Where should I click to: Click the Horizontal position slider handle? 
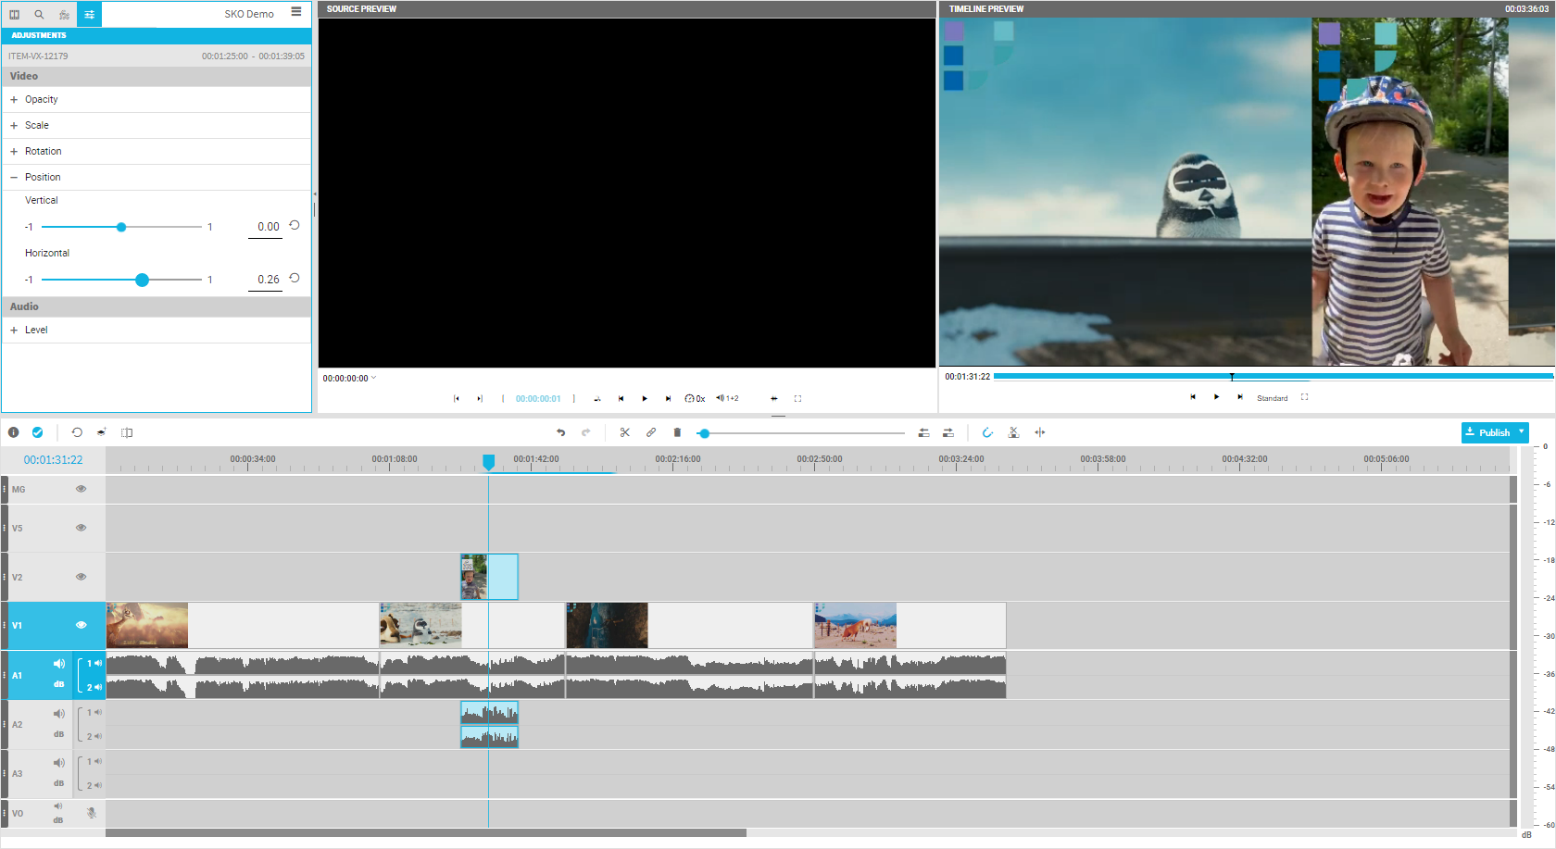point(142,280)
